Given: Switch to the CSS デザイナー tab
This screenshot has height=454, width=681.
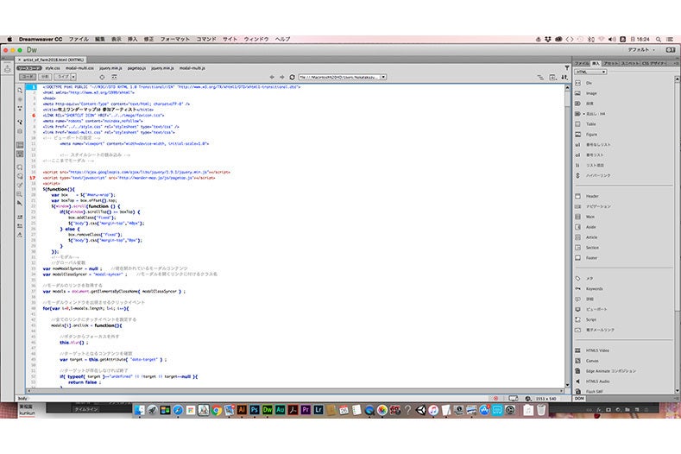Looking at the screenshot, I should coord(654,63).
